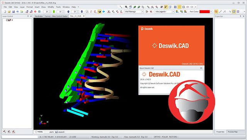Click the third rainbow legend icon

185,12
